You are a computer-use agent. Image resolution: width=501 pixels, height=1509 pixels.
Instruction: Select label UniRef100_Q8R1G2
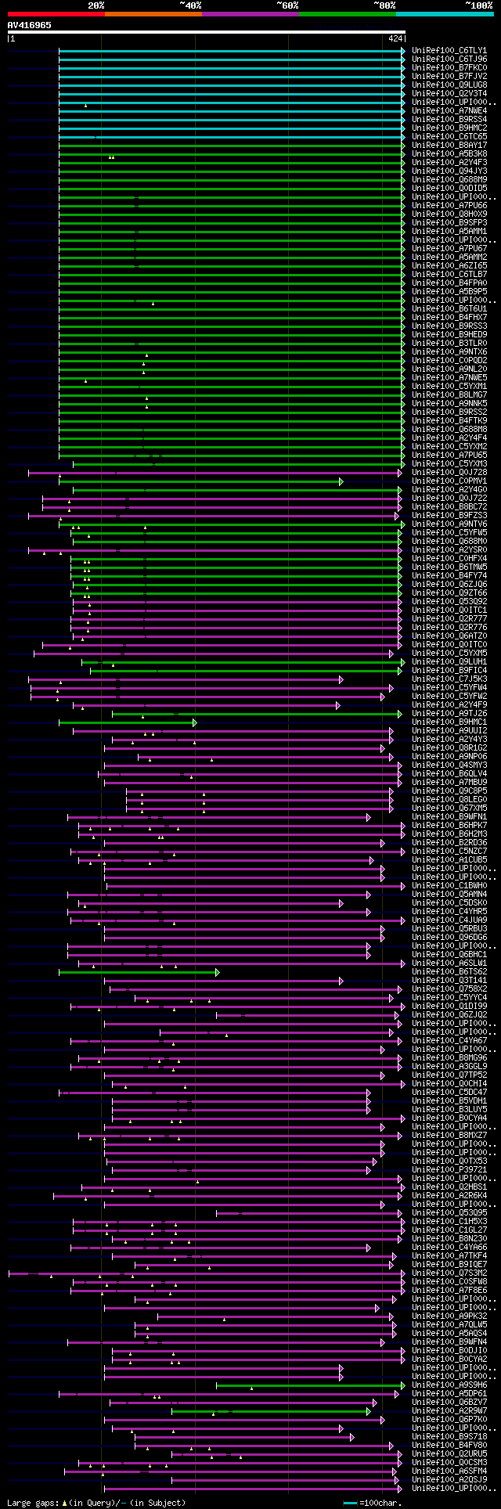(449, 747)
